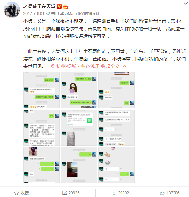Image resolution: width=189 pixels, height=197 pixels.
Task: Collapse the post with 收起全文
Action: pos(110,66)
